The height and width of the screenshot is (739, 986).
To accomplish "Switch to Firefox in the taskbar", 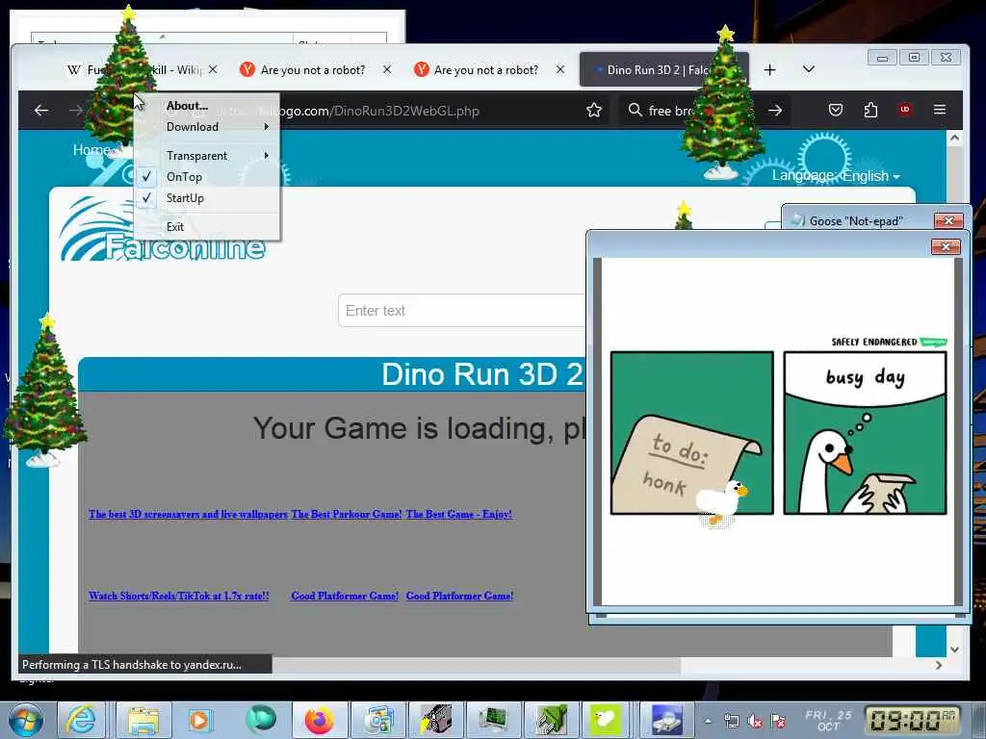I will tap(320, 720).
